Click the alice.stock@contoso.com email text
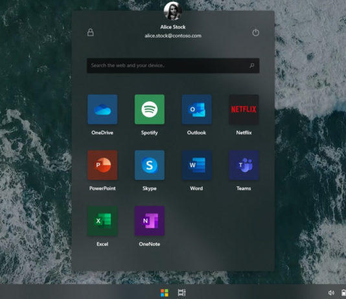The image size is (346, 299). pos(173,36)
